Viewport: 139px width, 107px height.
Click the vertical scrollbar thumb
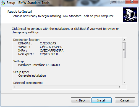pyautogui.click(x=124, y=50)
